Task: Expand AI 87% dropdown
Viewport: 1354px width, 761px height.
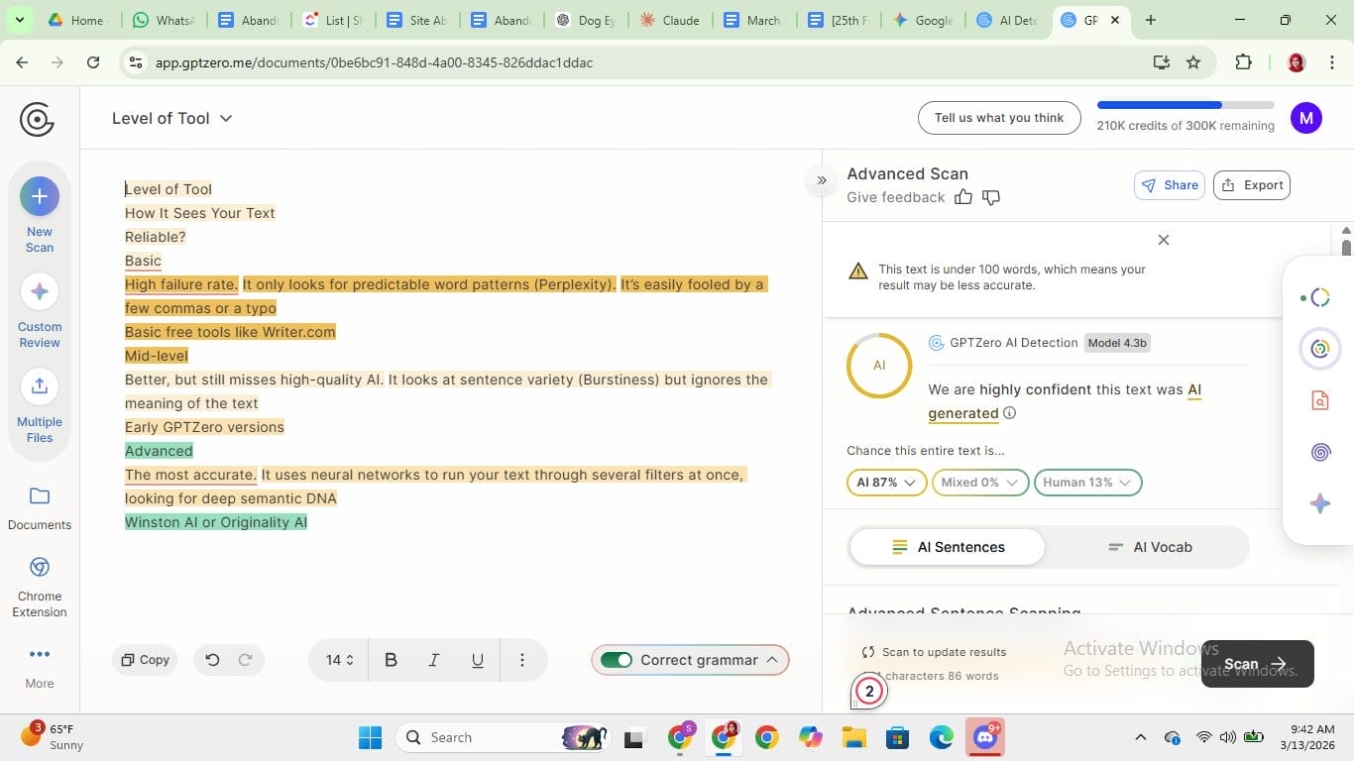Action: [886, 483]
